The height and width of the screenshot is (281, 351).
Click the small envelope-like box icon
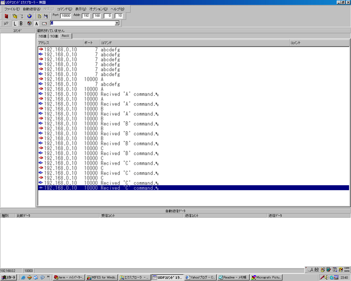pyautogui.click(x=44, y=23)
